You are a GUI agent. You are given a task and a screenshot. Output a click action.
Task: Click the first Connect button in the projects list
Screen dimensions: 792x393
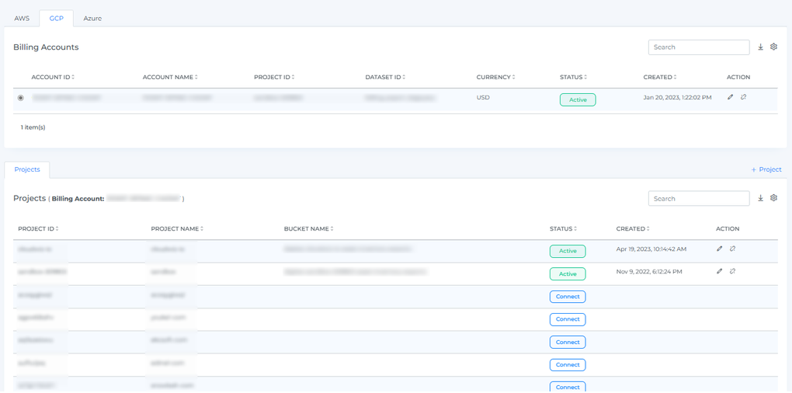point(568,297)
